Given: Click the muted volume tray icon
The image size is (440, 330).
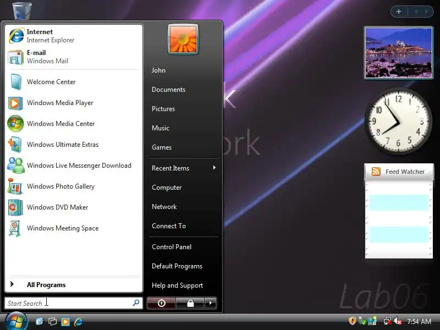Looking at the screenshot, I should (398, 321).
